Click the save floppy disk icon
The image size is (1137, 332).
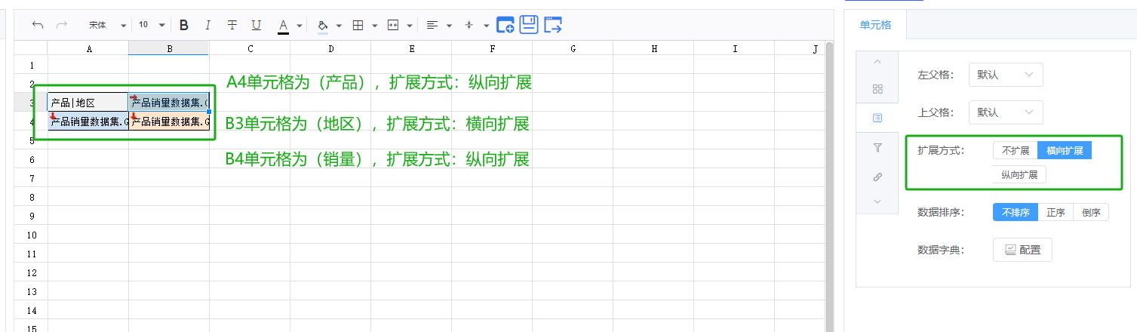(529, 24)
